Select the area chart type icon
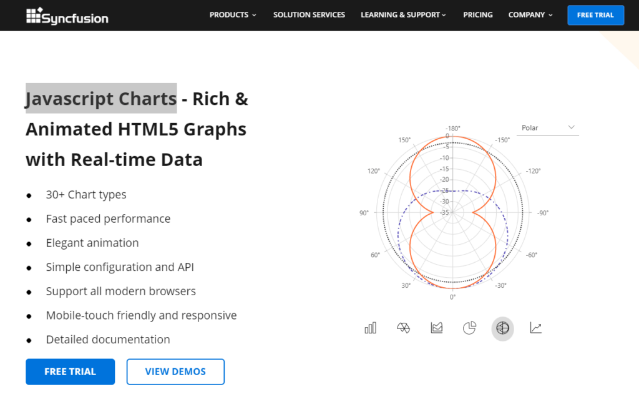This screenshot has width=639, height=397. [436, 328]
